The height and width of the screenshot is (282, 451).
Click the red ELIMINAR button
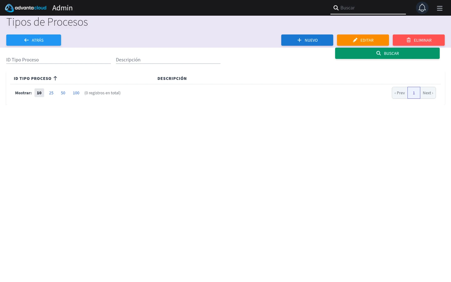click(419, 40)
